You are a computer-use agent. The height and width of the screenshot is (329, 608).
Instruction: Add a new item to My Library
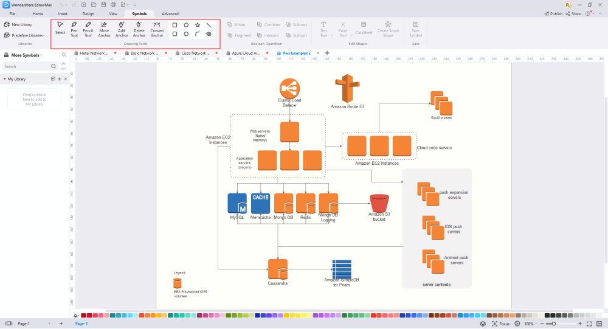coord(60,79)
